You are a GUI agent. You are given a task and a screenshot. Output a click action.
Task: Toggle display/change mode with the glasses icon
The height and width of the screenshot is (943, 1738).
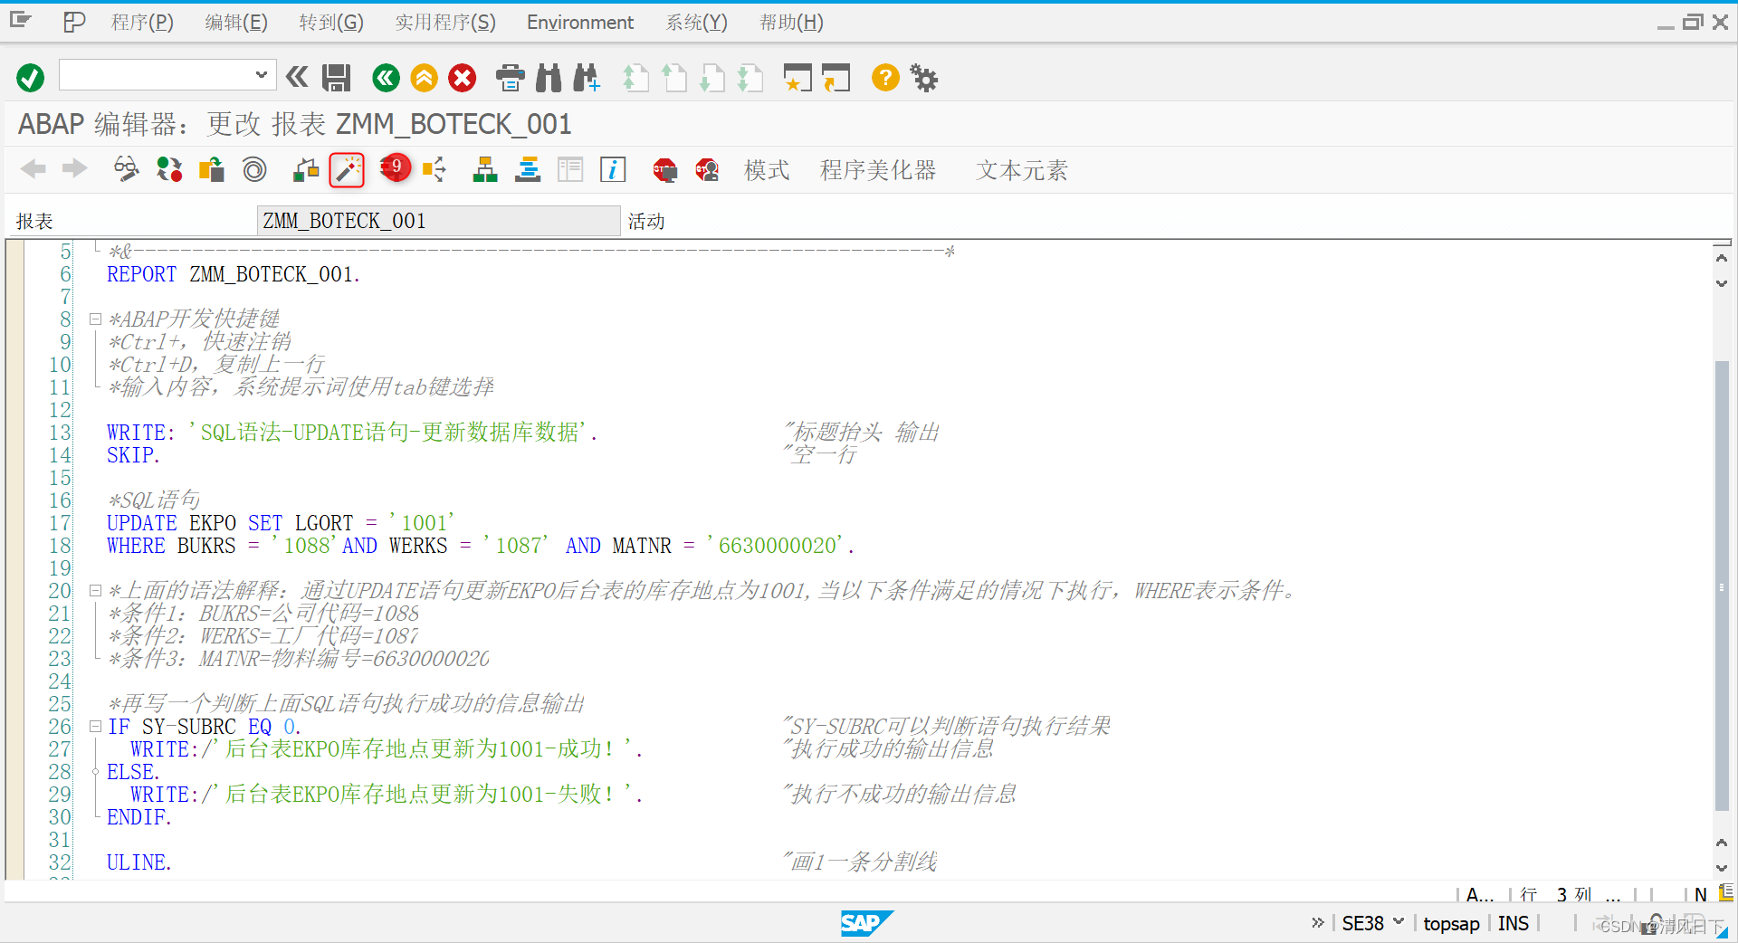pos(126,169)
